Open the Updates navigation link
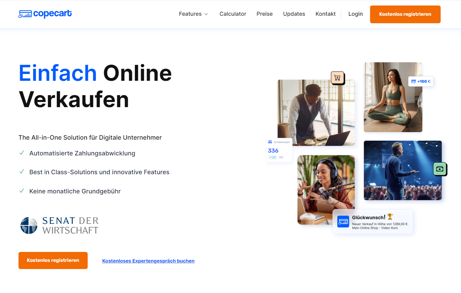461x293 pixels. [x=294, y=14]
